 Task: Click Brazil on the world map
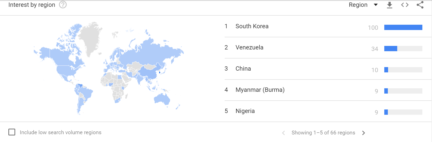tap(86, 94)
